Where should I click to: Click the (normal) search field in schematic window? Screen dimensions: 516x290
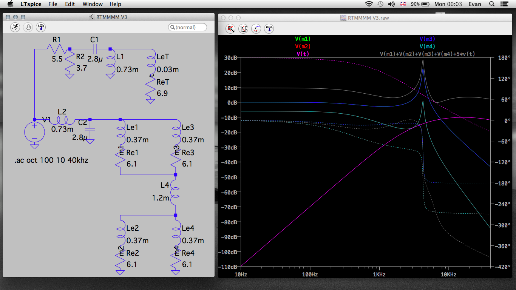188,27
